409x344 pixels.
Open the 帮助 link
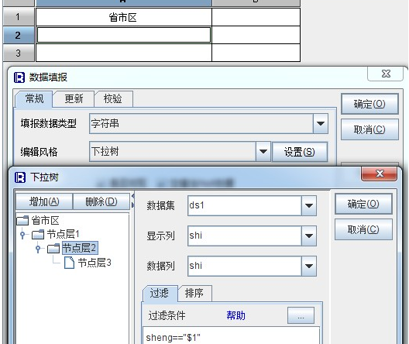235,315
